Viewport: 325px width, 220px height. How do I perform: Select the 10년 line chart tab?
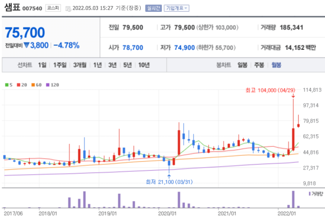(144, 65)
